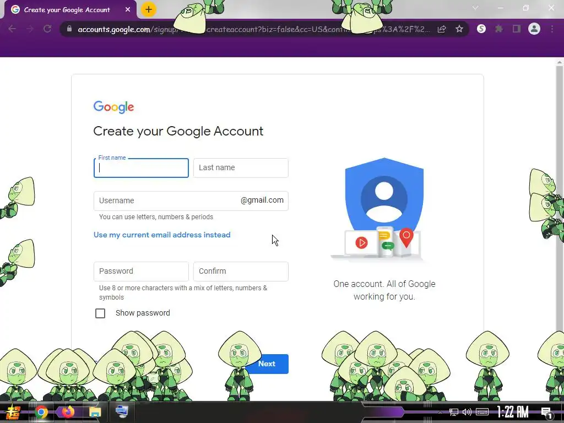Click the network tray icon
Screen dimensions: 564x423
coord(454,412)
